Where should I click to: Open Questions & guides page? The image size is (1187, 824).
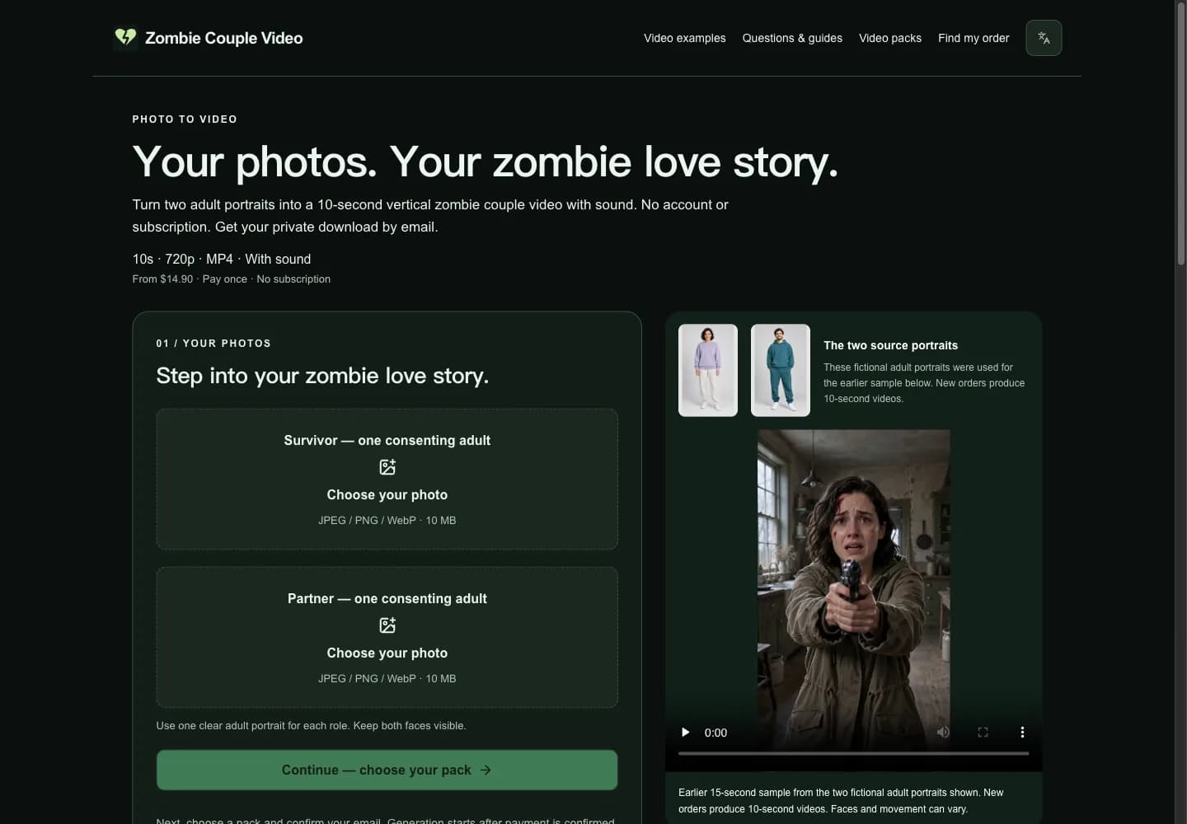pos(792,38)
